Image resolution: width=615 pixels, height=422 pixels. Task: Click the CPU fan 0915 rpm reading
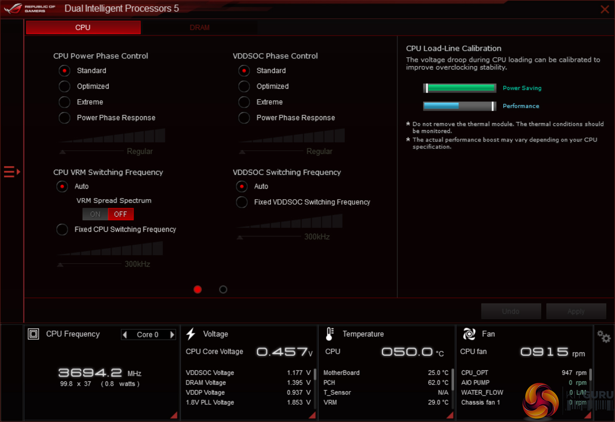(552, 352)
